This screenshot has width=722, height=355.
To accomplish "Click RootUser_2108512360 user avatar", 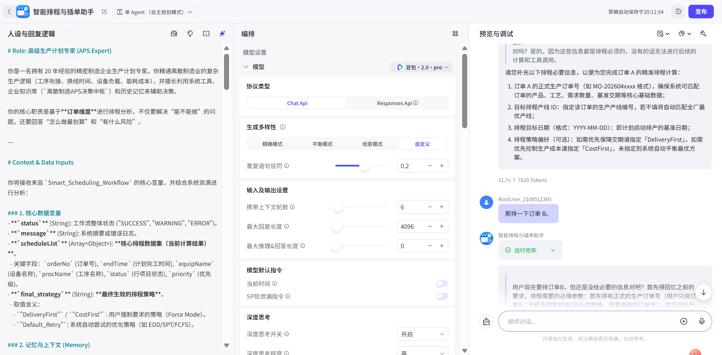I will click(x=486, y=202).
